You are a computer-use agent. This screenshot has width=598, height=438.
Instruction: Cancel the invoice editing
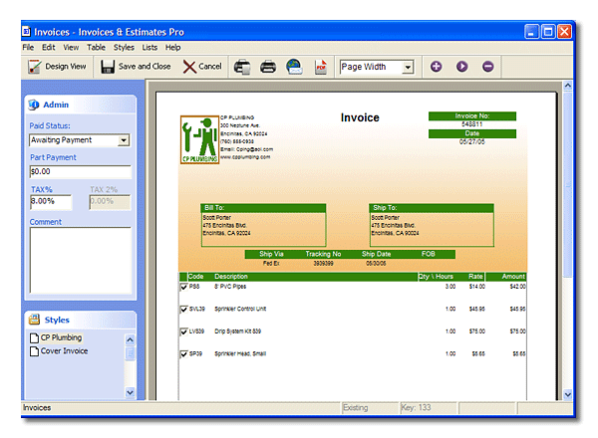pos(202,67)
